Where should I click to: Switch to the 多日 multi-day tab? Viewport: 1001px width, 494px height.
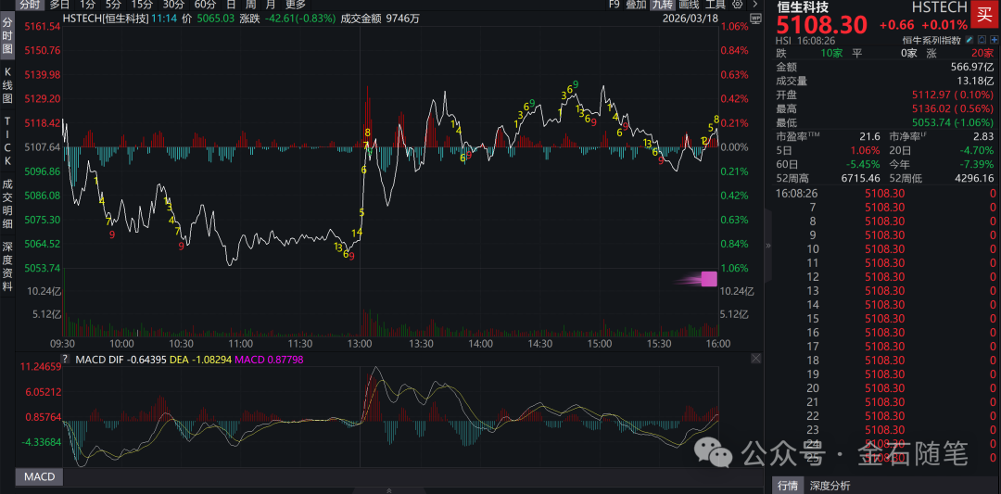click(60, 5)
